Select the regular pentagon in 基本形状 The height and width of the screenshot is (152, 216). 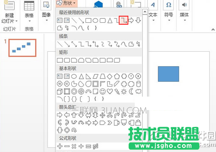point(117,76)
